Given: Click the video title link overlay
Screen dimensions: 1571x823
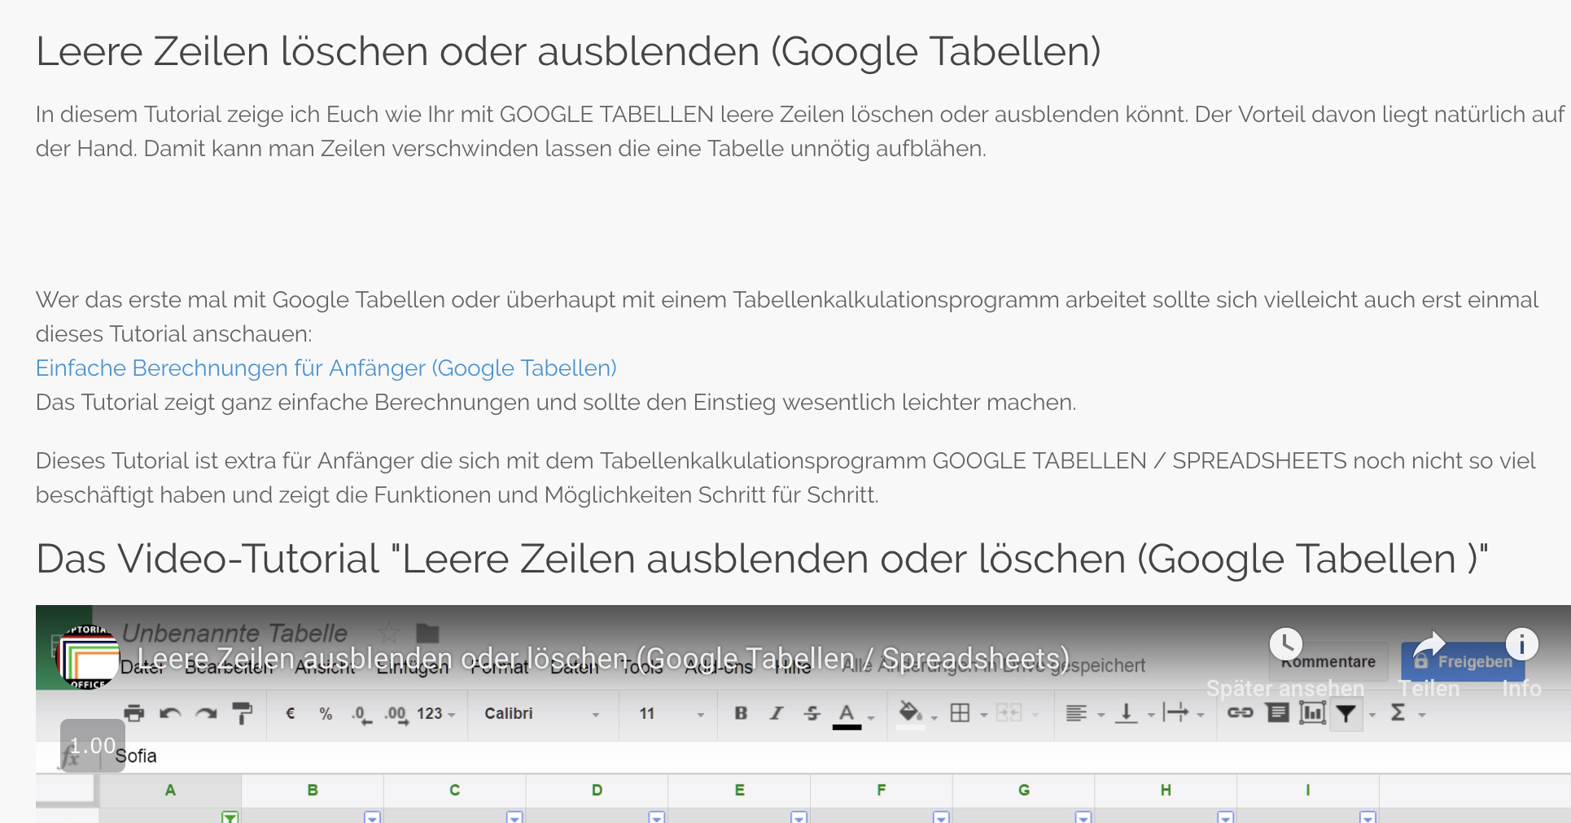Looking at the screenshot, I should (x=602, y=658).
